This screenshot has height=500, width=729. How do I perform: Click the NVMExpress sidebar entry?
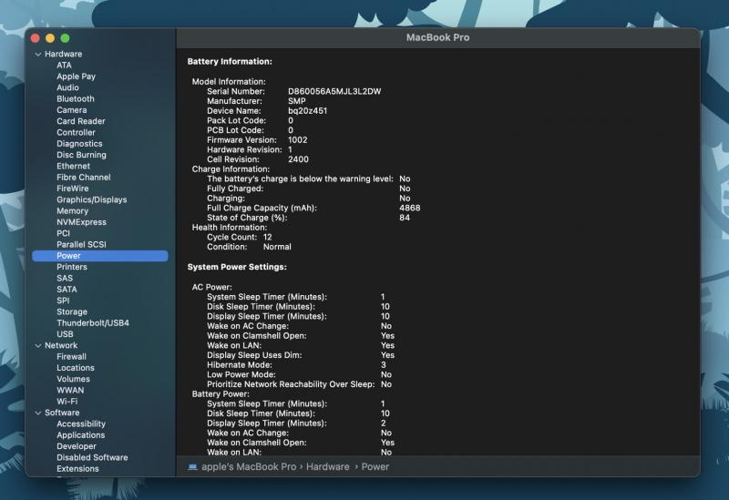coord(81,222)
